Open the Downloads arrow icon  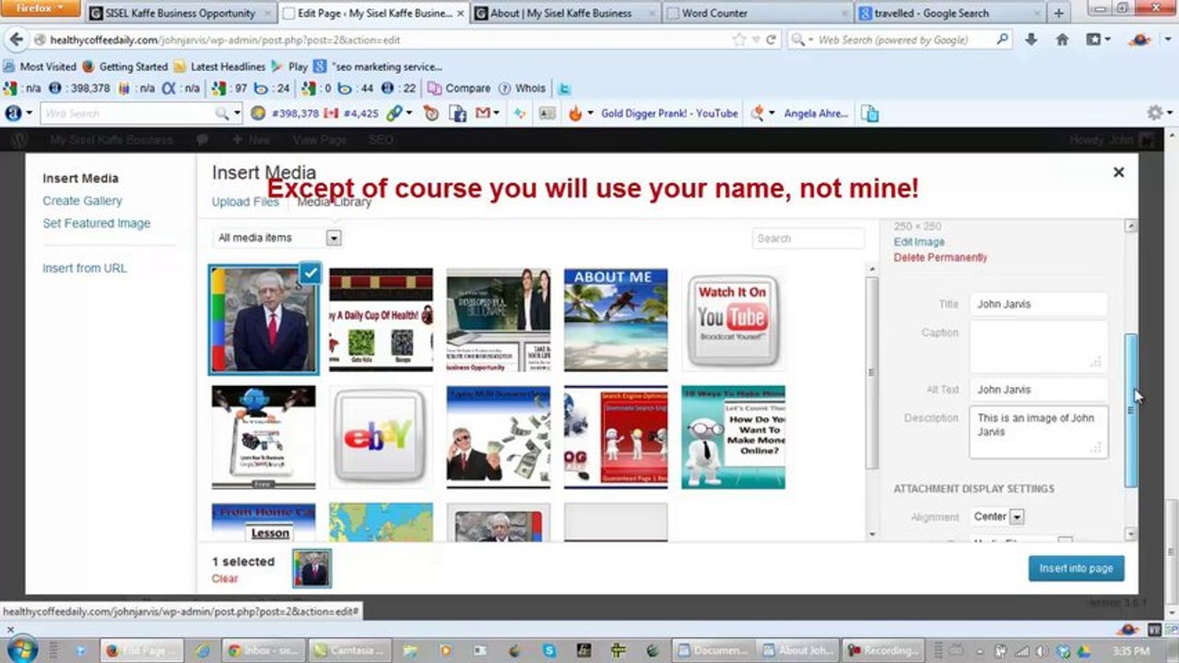click(x=1032, y=40)
